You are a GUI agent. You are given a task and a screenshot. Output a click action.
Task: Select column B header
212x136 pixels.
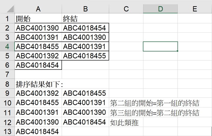[x=85, y=9]
